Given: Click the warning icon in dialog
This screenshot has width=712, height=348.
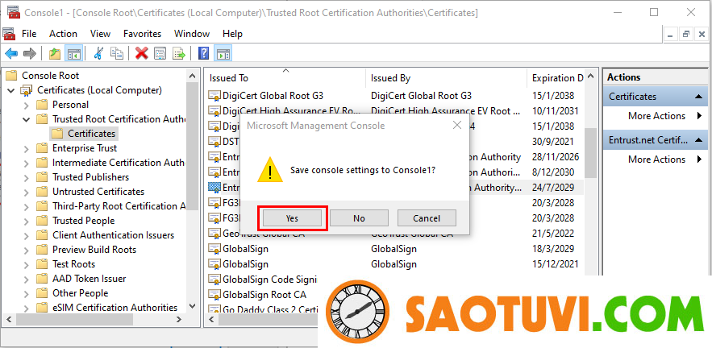Looking at the screenshot, I should [270, 170].
